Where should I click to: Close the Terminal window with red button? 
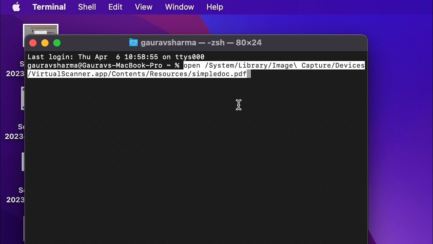pos(33,43)
